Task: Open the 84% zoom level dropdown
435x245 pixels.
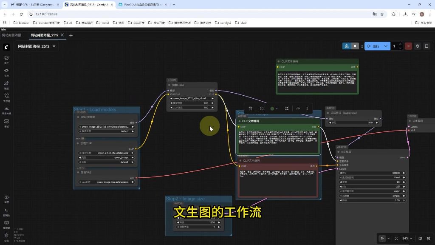Action: pos(407,238)
